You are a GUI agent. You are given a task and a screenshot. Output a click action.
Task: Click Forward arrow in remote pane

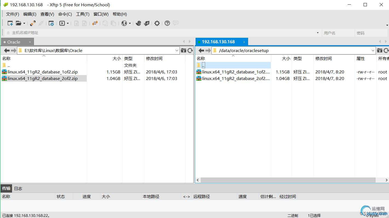point(208,50)
